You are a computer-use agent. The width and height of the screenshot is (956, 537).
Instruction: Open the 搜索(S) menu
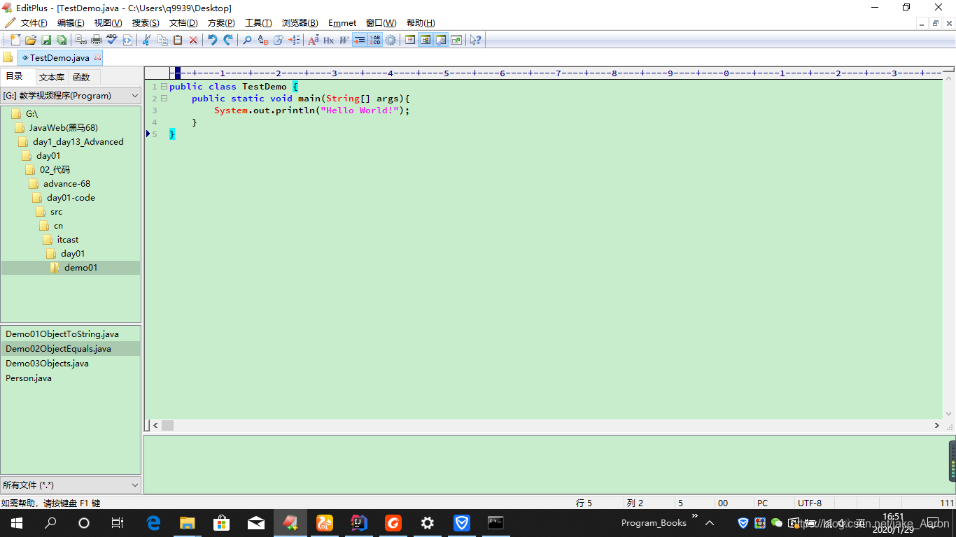[x=146, y=23]
